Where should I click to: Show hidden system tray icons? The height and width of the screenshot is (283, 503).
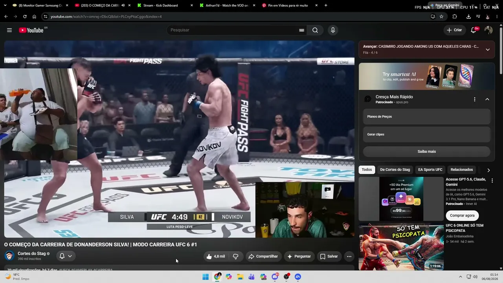pos(461,277)
